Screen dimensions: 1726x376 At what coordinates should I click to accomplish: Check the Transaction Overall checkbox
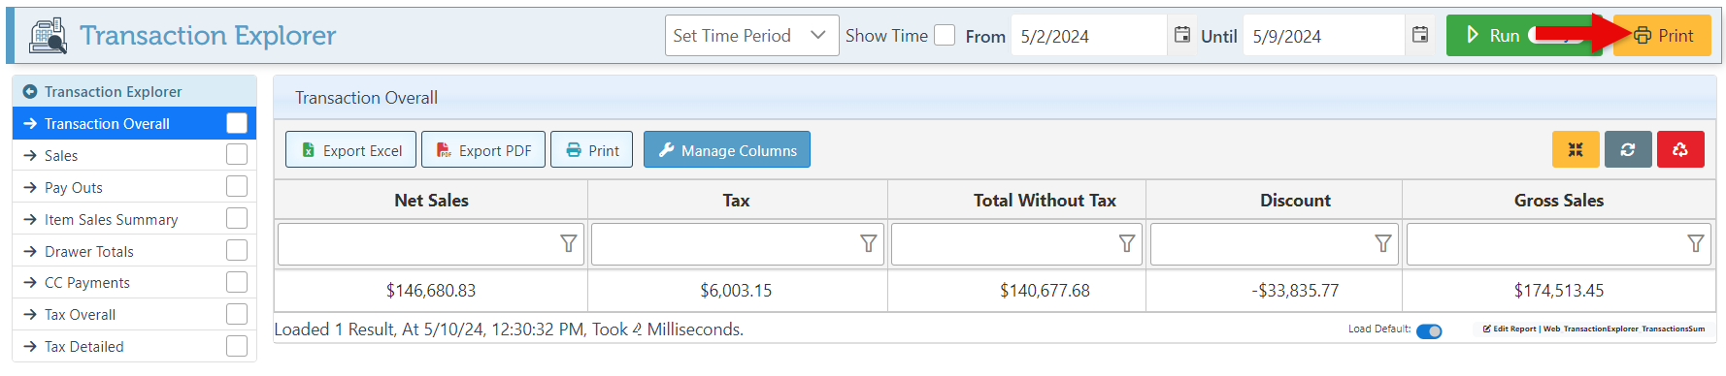(x=237, y=123)
